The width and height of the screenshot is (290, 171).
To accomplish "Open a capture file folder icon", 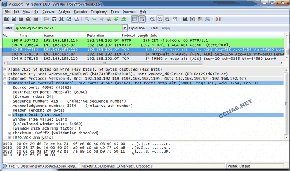I will 47,19.
